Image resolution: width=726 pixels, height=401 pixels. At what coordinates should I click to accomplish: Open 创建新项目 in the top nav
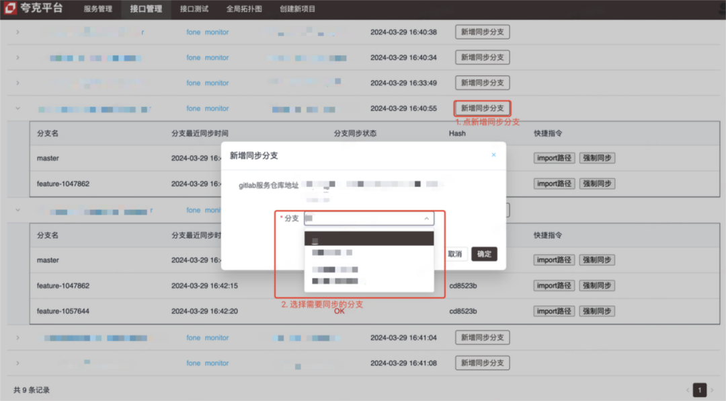(297, 9)
